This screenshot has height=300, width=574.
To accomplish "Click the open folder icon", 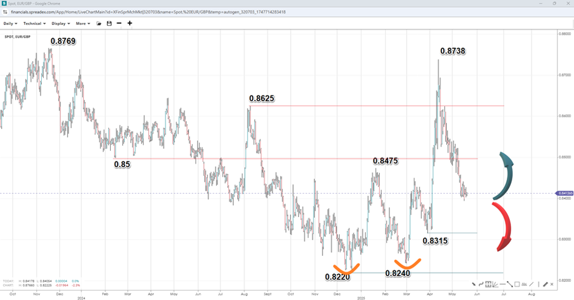I will click(x=99, y=24).
